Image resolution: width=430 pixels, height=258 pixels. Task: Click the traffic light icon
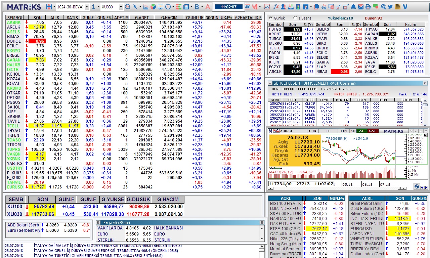coord(298,7)
